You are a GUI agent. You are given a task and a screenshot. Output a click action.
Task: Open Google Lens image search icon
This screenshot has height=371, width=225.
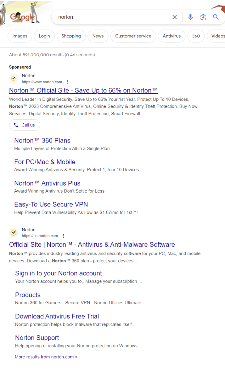(x=203, y=17)
